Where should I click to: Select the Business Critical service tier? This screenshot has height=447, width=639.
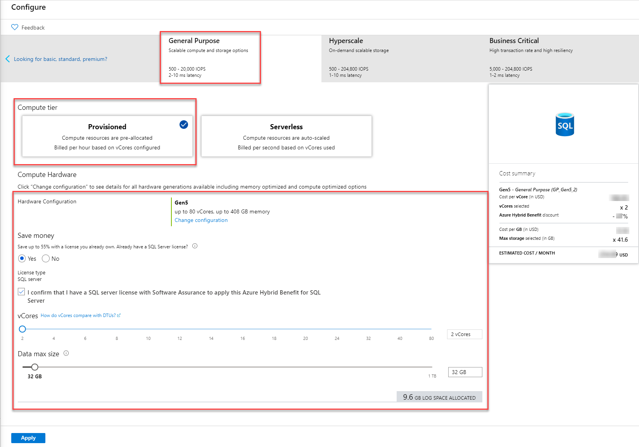pyautogui.click(x=560, y=59)
